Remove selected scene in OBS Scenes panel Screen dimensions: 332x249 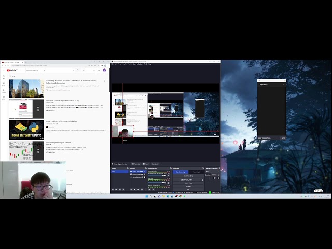pyautogui.click(x=116, y=189)
